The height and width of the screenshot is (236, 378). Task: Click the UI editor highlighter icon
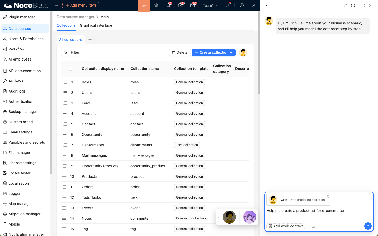click(144, 6)
